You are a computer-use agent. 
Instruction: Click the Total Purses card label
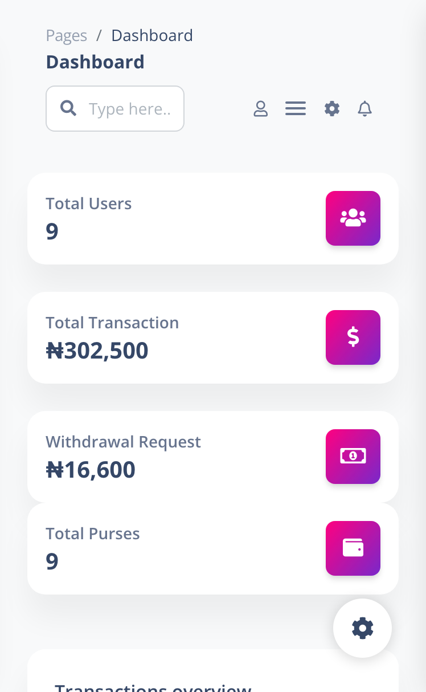[93, 534]
